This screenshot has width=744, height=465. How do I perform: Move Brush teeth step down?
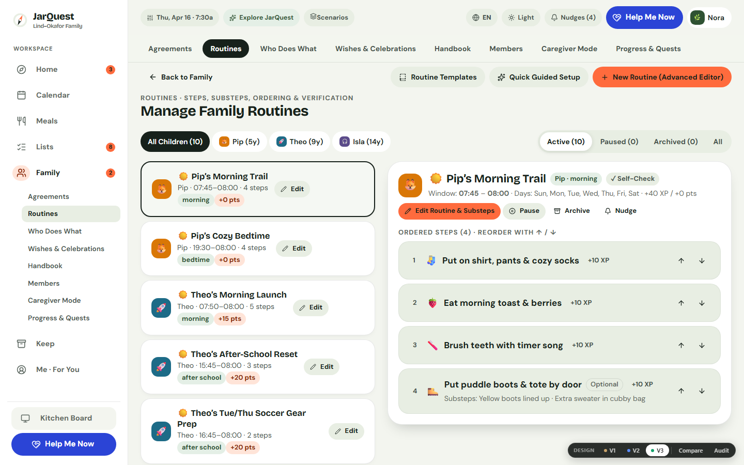point(702,346)
